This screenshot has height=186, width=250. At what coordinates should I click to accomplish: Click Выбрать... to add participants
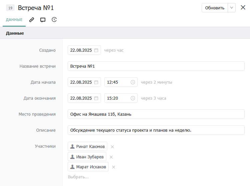(78, 177)
